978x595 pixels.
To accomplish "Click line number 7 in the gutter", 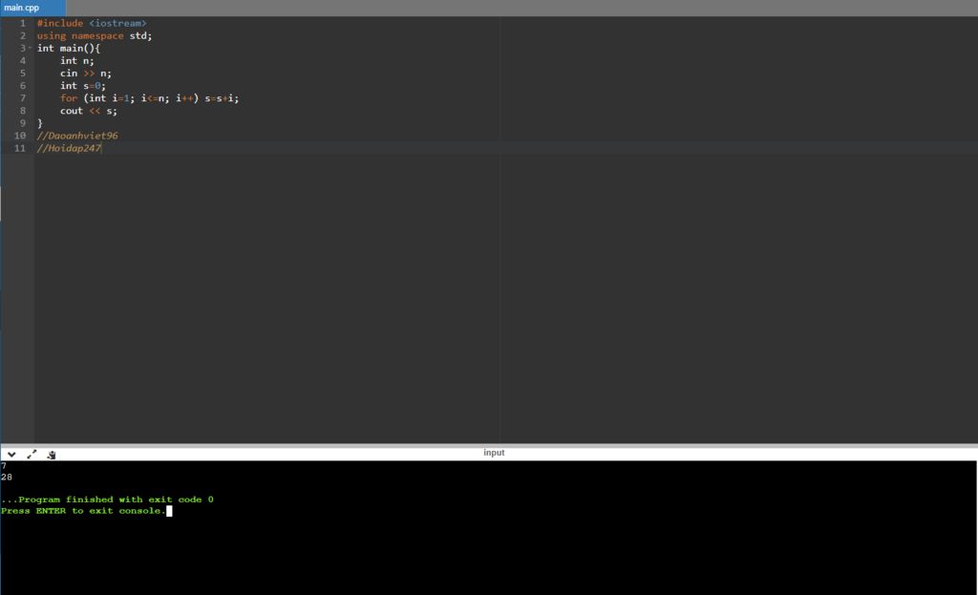I will point(23,98).
